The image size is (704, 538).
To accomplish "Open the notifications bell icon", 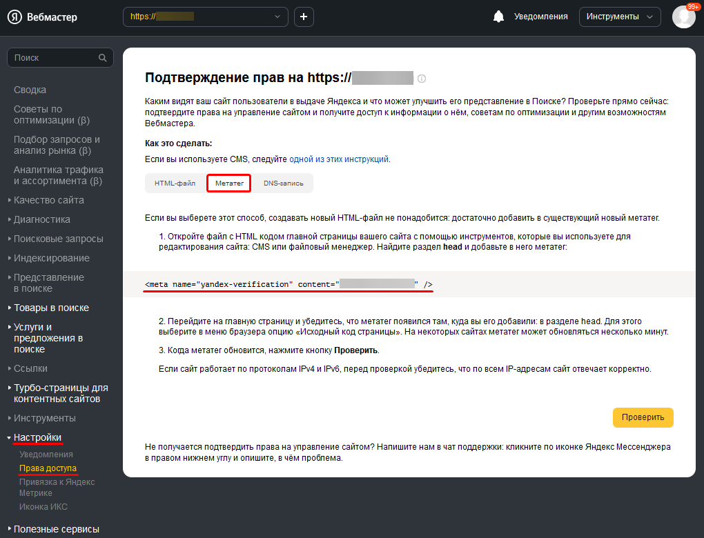I will point(498,17).
